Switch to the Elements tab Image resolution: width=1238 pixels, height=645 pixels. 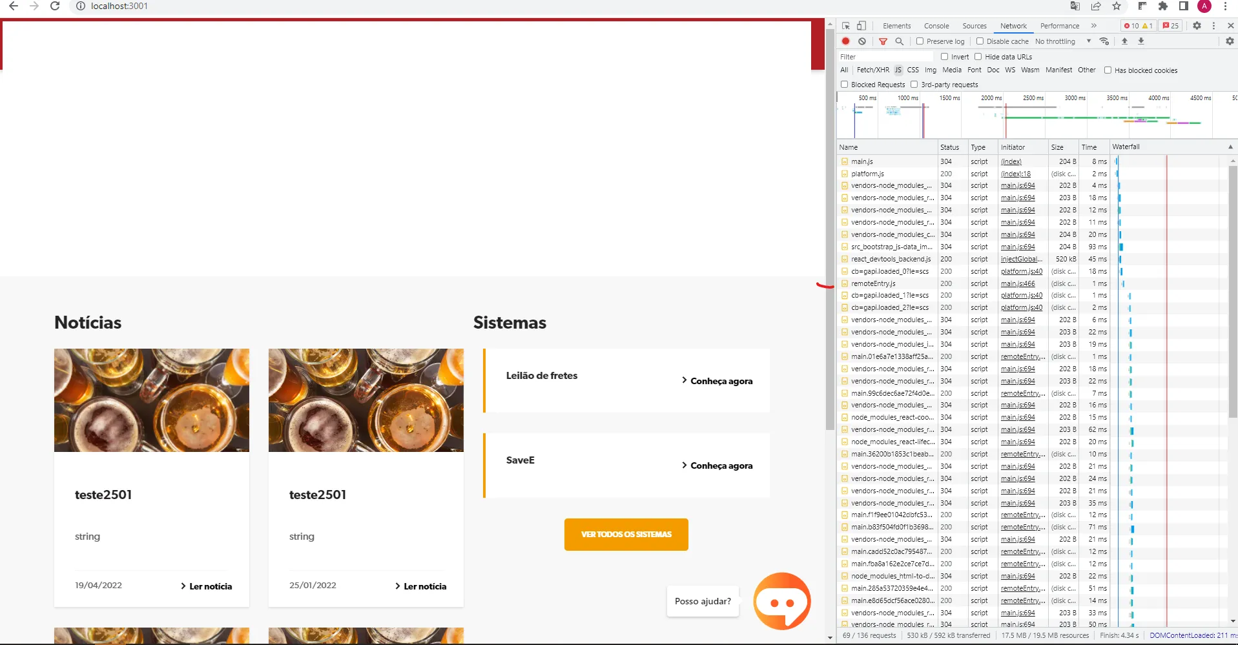pyautogui.click(x=896, y=26)
